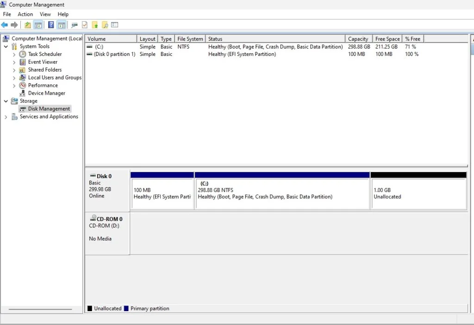Click the drive icon beside the (C:) volume row
This screenshot has width=474, height=325.
coord(89,47)
